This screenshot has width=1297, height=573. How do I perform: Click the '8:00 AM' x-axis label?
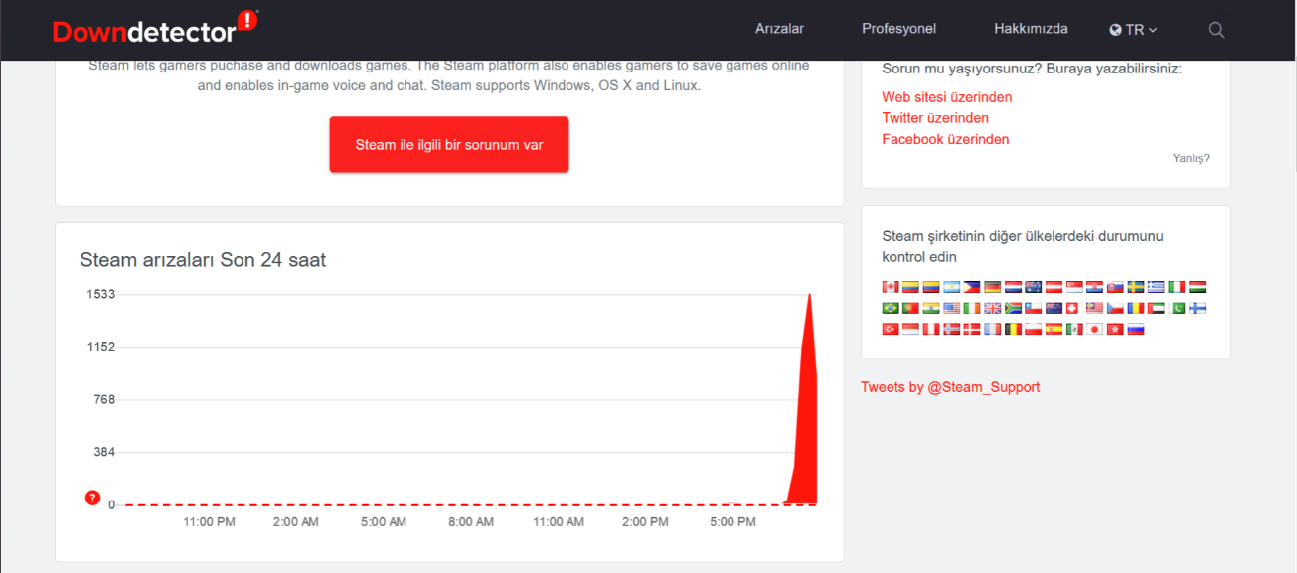471,521
